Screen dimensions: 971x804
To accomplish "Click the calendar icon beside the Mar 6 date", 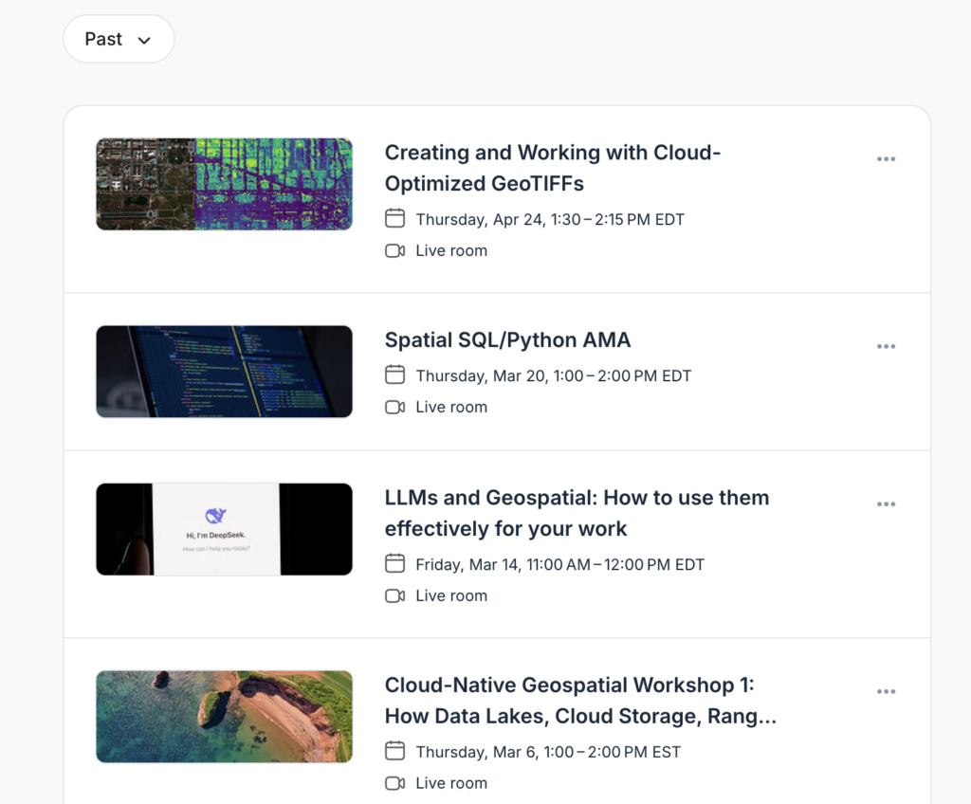I will point(394,750).
